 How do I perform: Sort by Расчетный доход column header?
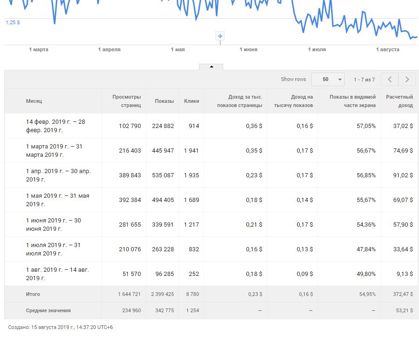[399, 101]
